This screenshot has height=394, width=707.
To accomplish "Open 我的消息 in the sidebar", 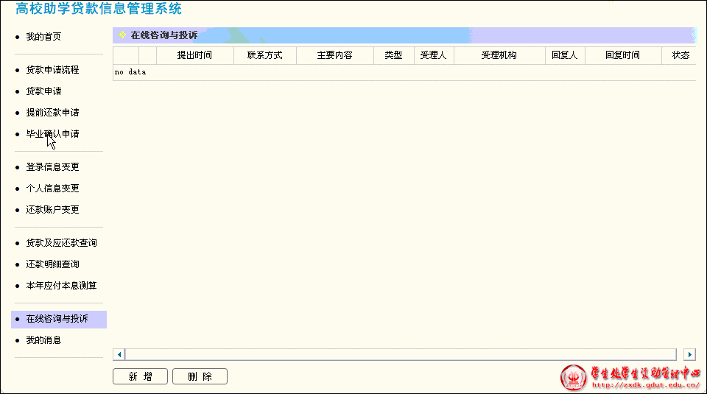I will coord(43,340).
